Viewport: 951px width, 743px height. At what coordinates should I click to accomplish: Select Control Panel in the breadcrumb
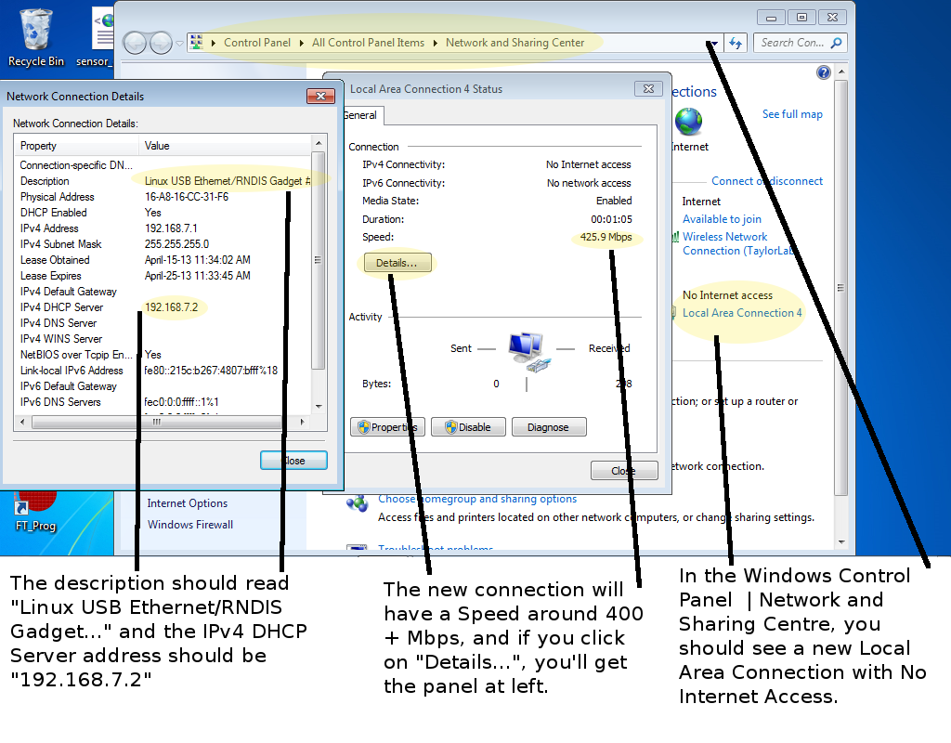click(x=257, y=43)
